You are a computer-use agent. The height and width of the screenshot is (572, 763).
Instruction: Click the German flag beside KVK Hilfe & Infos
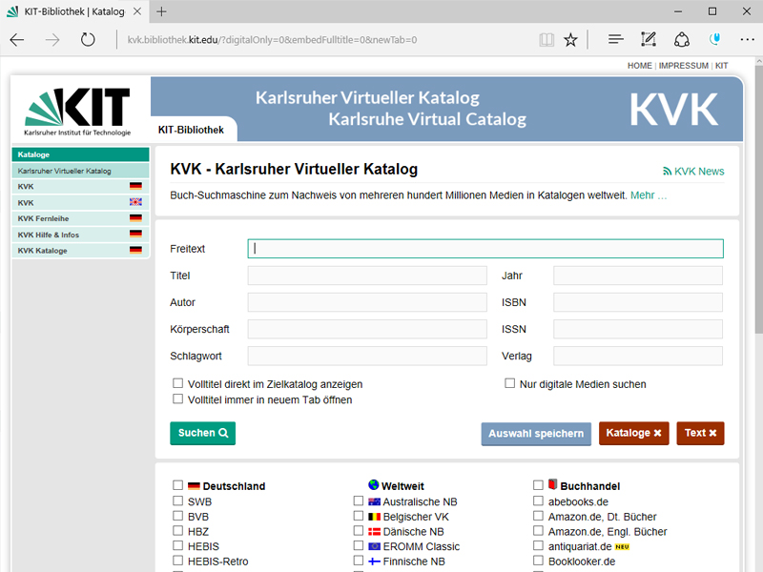click(x=135, y=234)
